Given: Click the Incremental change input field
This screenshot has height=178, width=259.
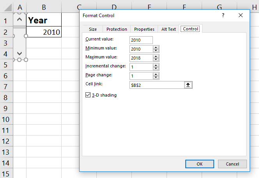Looking at the screenshot, I should point(141,67).
